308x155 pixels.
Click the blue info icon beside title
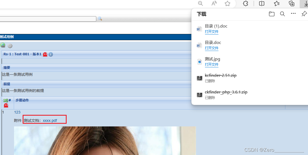51,54
